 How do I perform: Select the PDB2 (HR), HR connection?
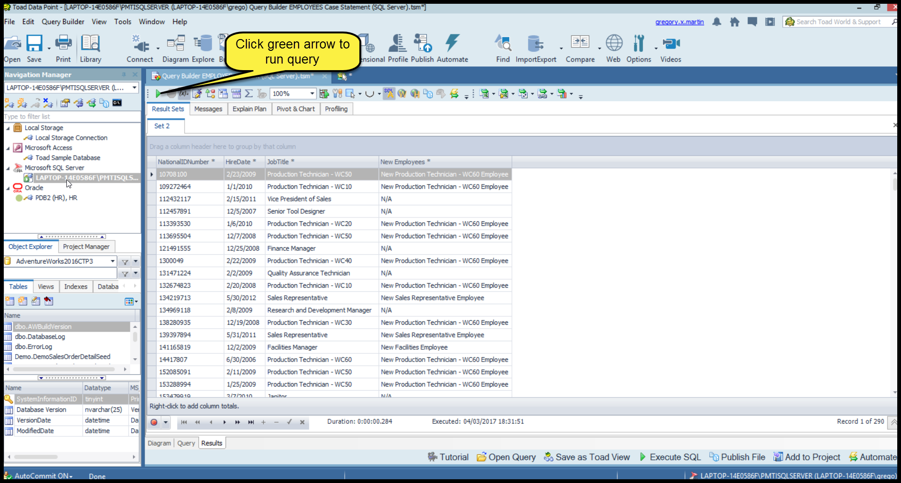(x=56, y=198)
